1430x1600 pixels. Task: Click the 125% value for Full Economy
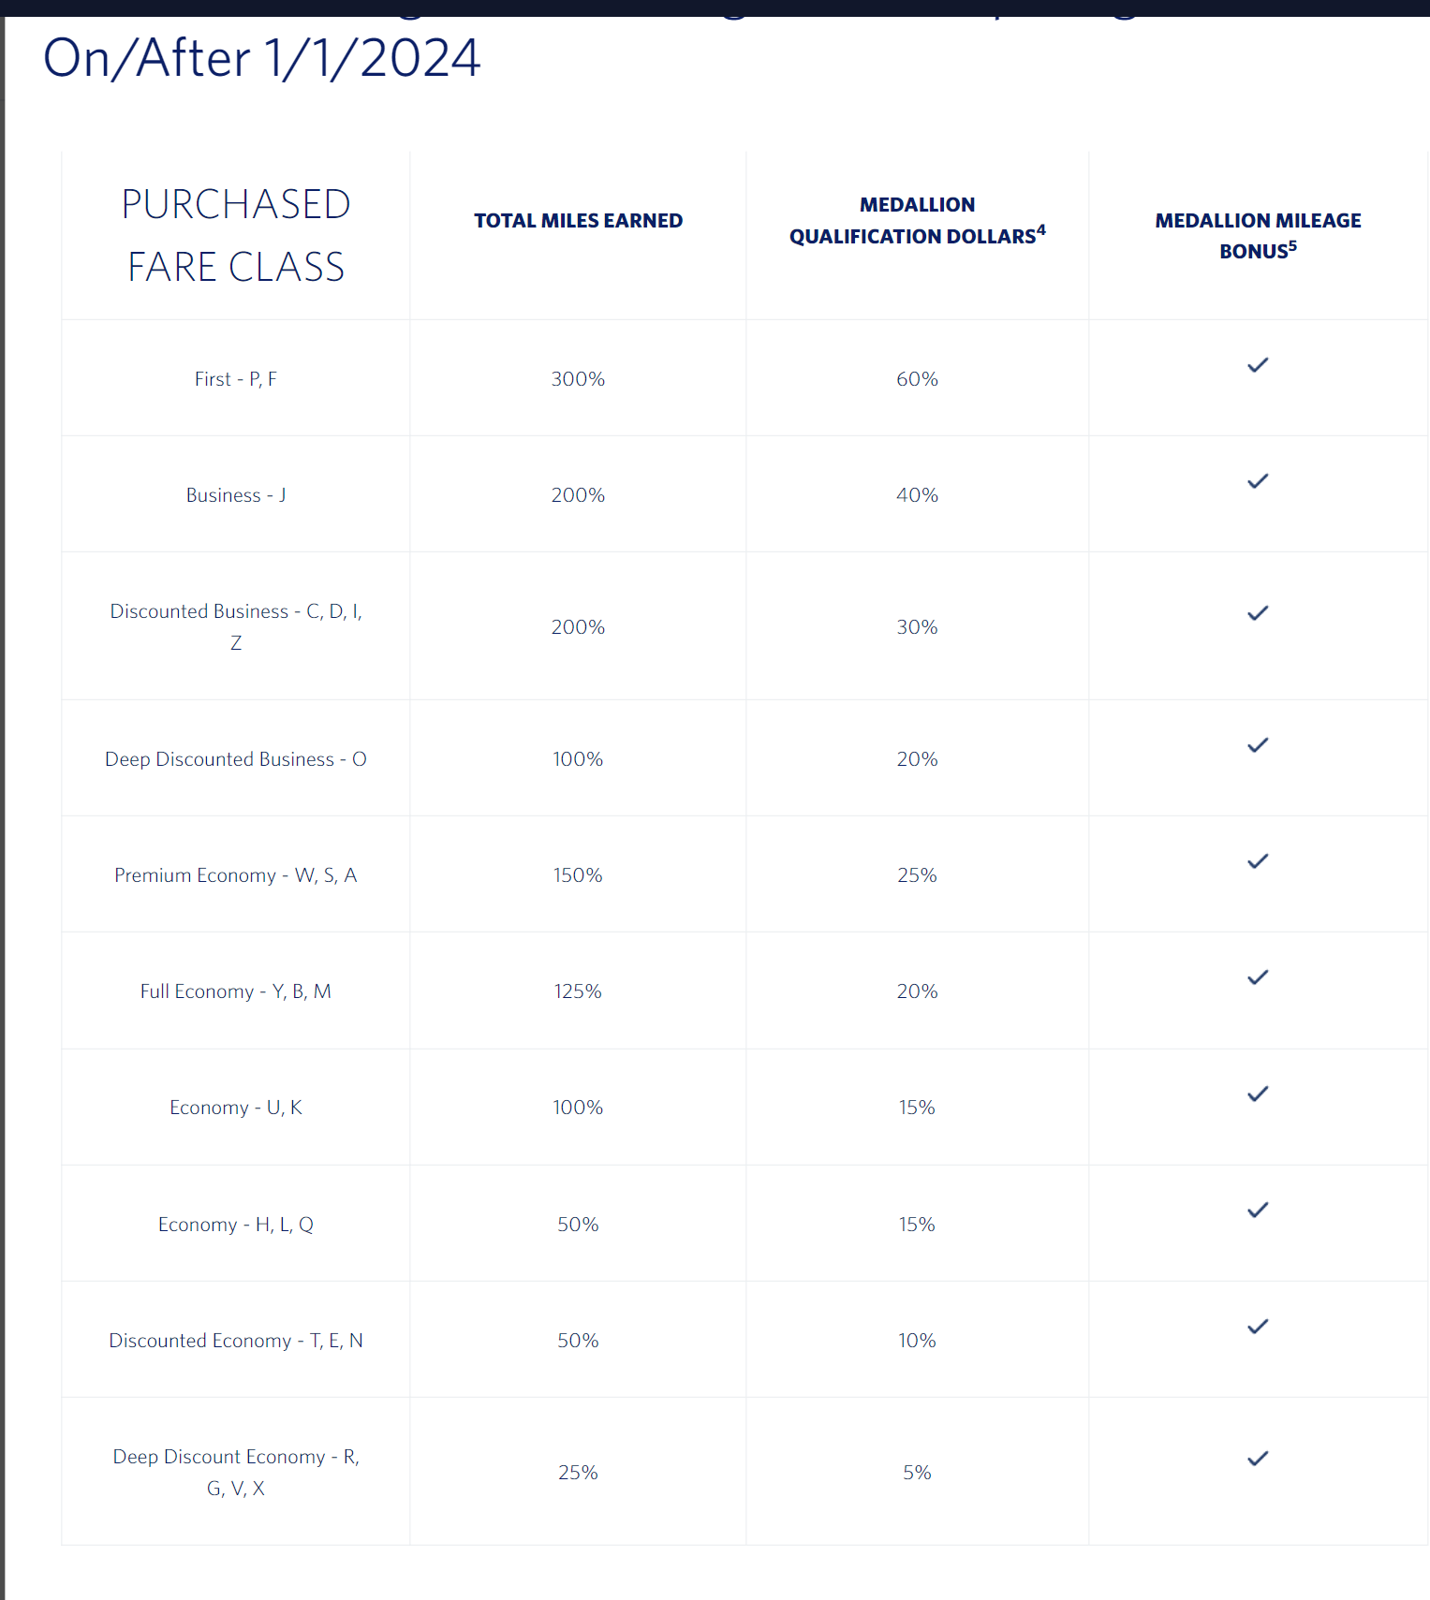click(x=578, y=991)
